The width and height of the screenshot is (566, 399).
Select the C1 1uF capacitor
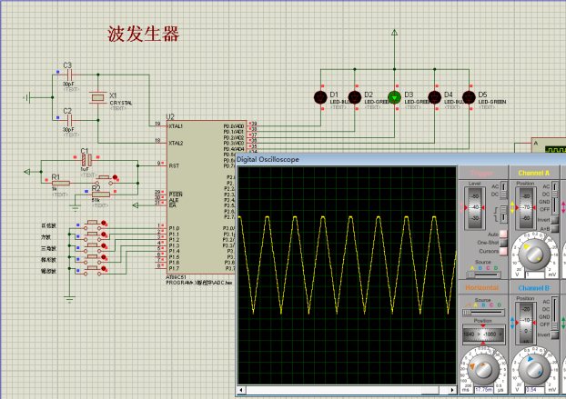[86, 160]
